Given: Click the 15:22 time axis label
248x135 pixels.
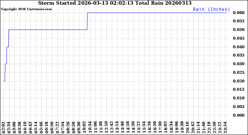Looking at the screenshot, I should (138, 127).
